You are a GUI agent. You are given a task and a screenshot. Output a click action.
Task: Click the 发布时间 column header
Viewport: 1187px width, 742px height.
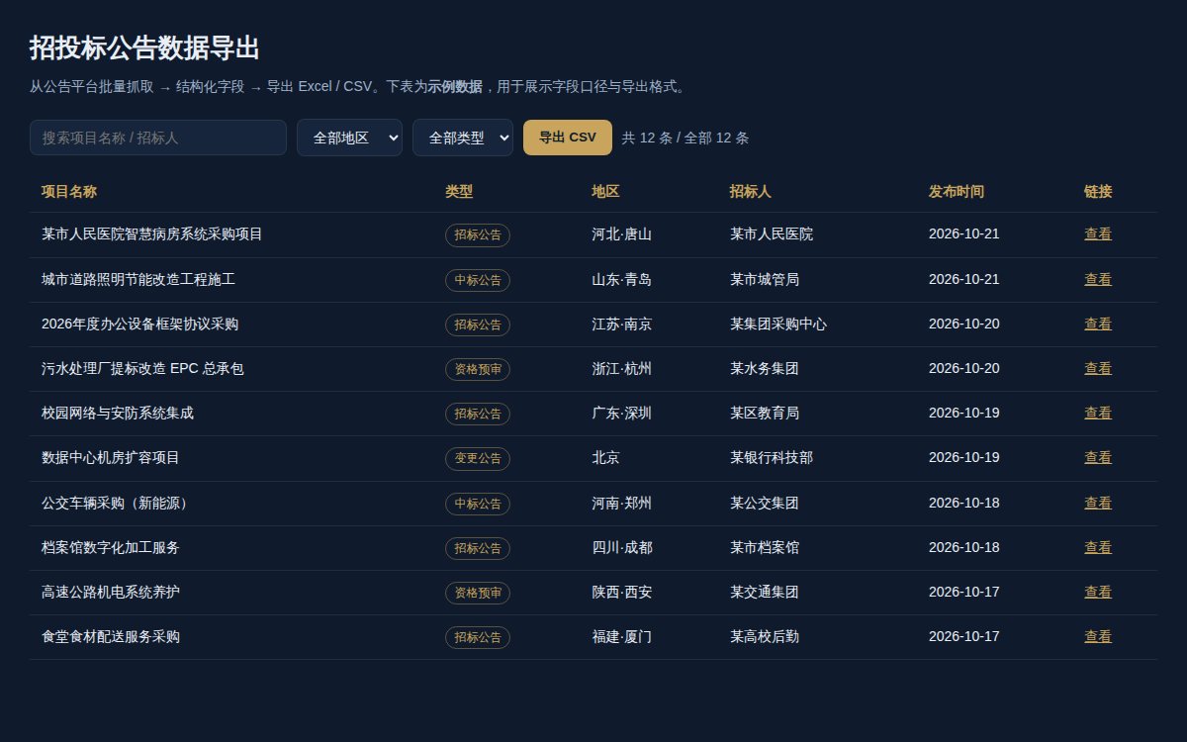[x=957, y=192]
